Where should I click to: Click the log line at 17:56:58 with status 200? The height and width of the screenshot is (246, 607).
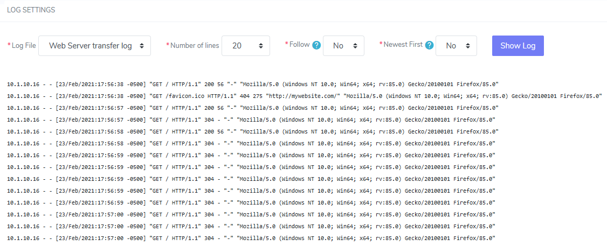coord(252,131)
